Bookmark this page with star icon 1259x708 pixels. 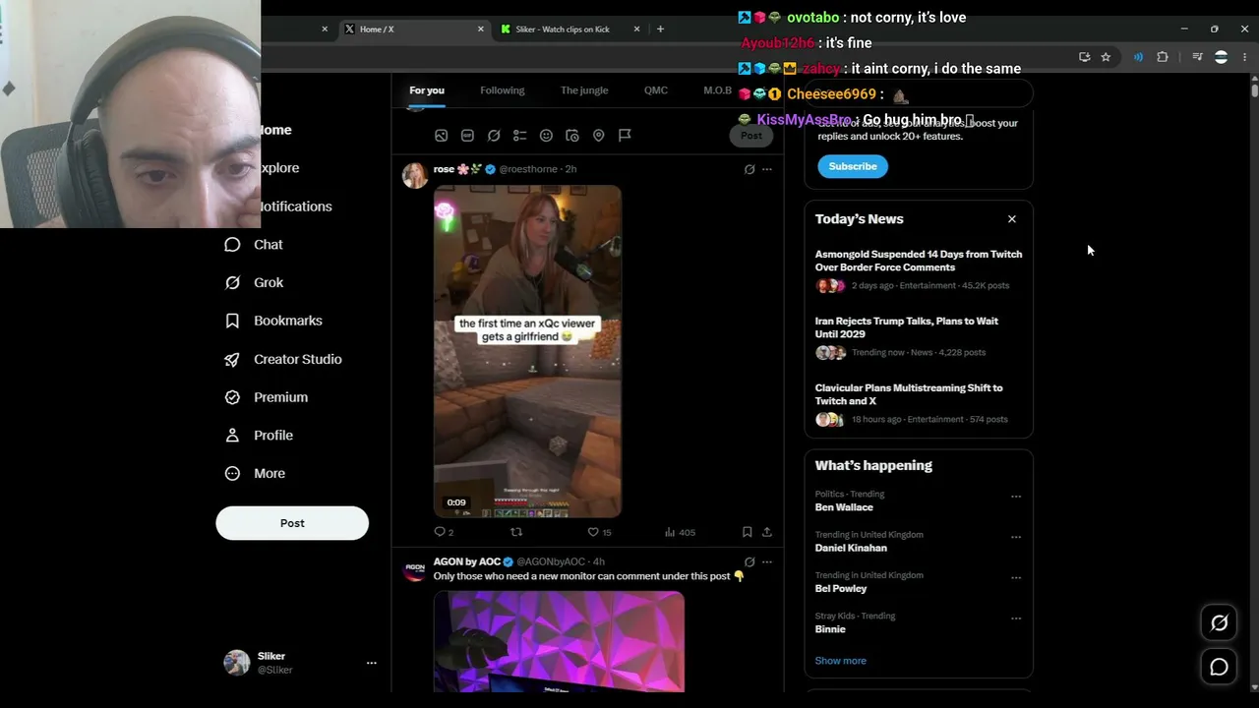point(1106,57)
